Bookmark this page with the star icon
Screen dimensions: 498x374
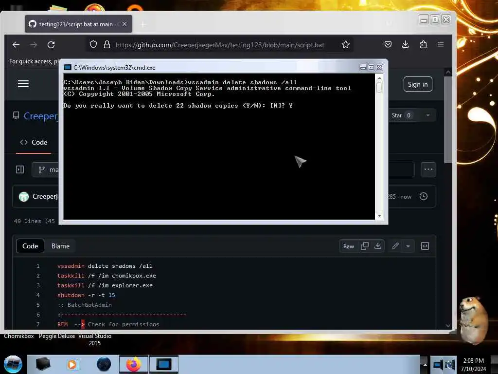(346, 44)
